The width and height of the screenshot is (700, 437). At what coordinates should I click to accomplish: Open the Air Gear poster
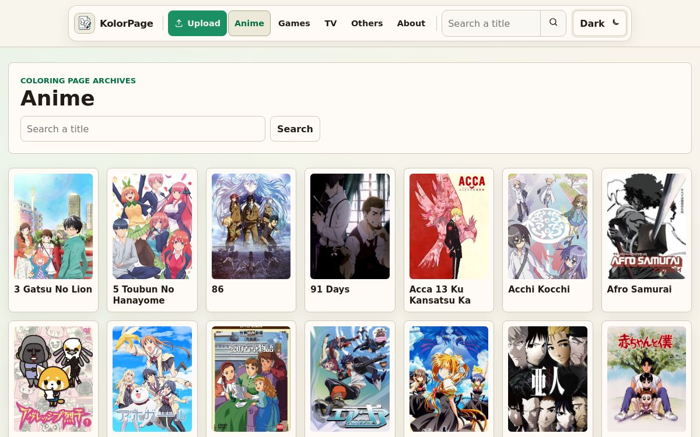click(x=350, y=379)
